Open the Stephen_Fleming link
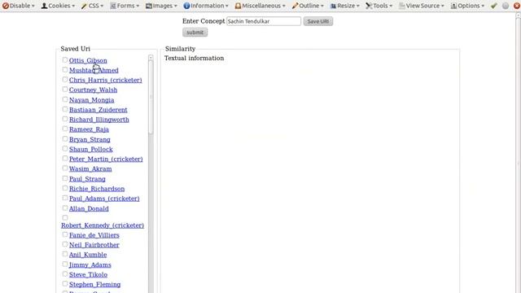 (94, 284)
